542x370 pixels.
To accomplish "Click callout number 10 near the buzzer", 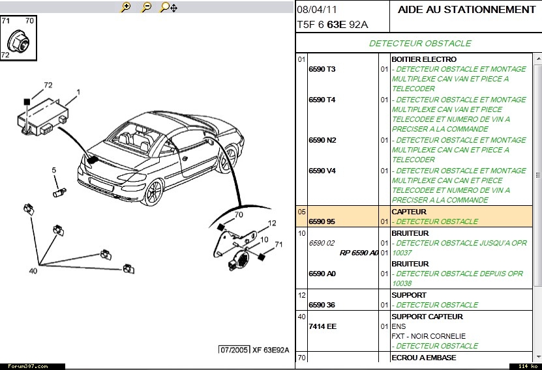I will point(264,240).
